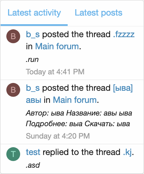Viewport: 144px width, 174px height.
Task: Click the Sunday at 4:20 PM timestamp
Action: coord(58,136)
